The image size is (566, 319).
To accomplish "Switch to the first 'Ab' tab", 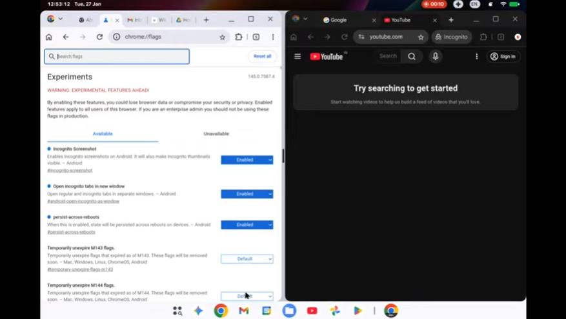I will click(x=86, y=20).
